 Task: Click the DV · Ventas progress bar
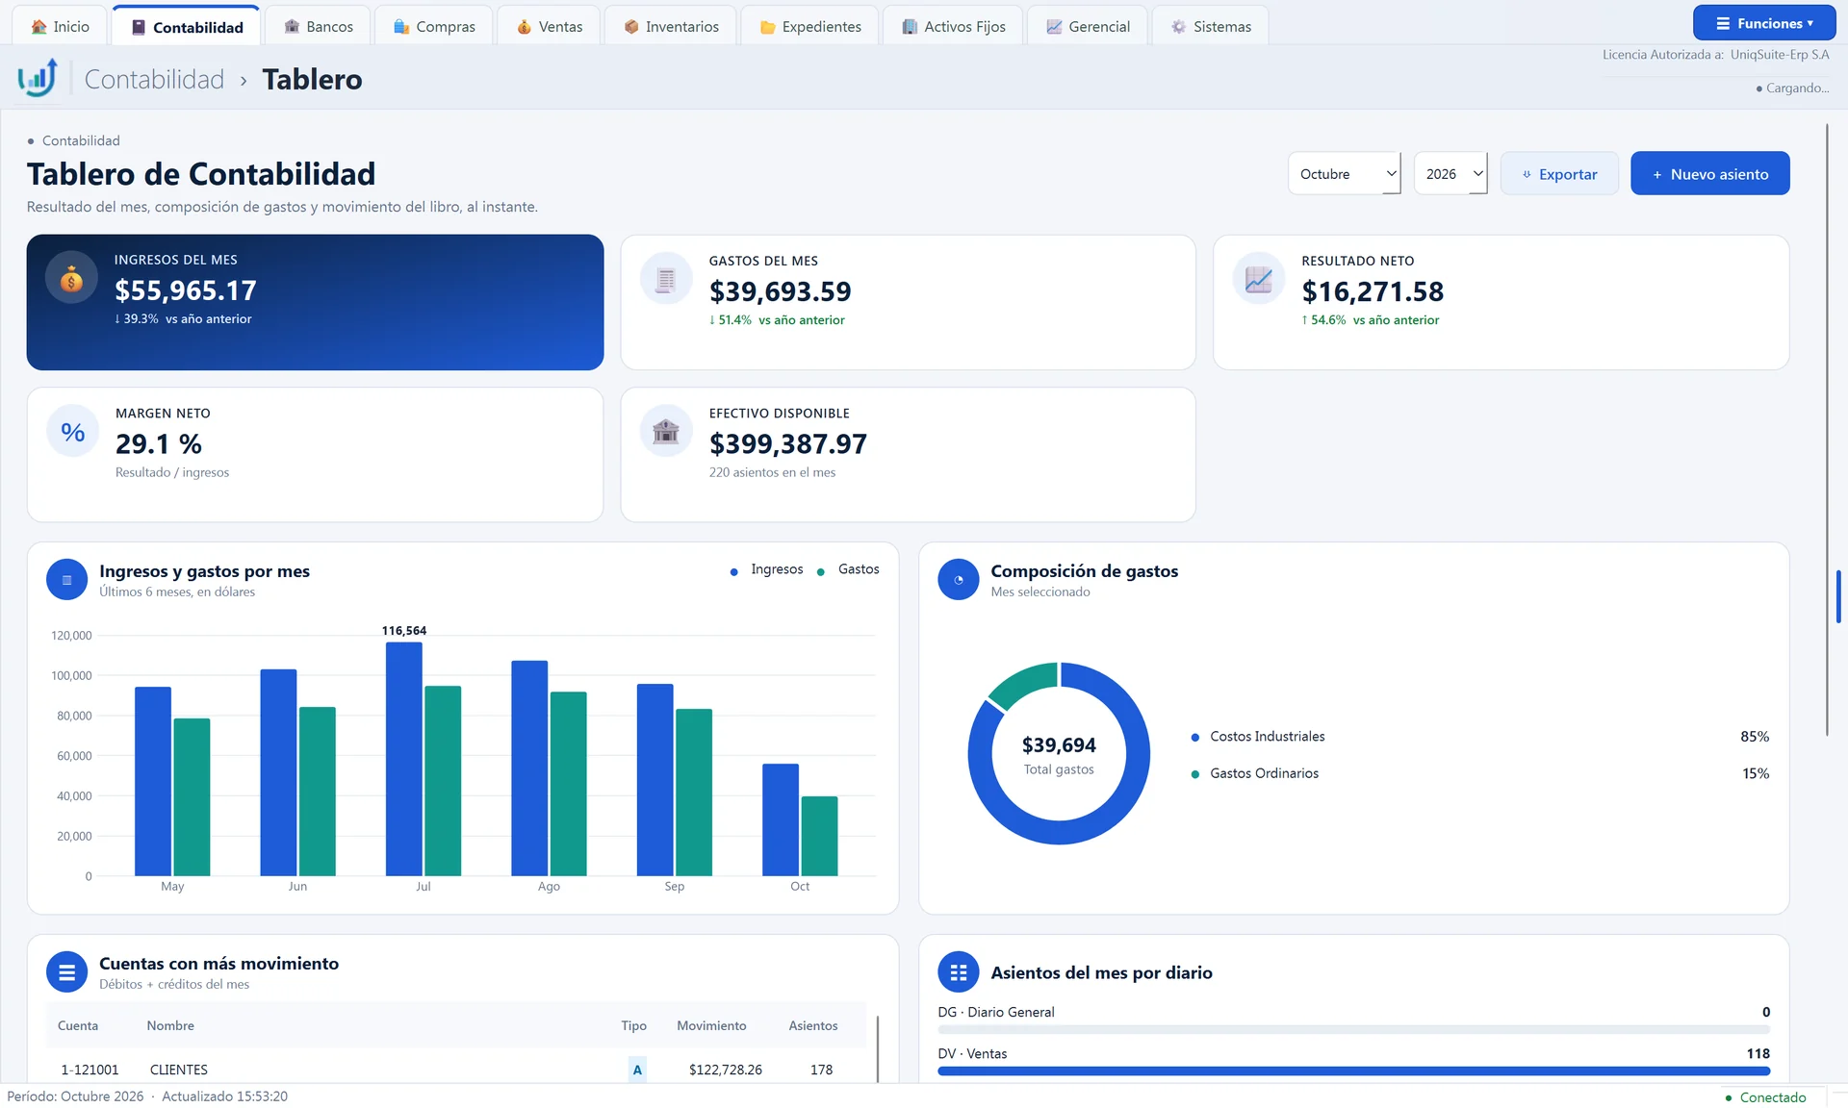(x=1353, y=1070)
